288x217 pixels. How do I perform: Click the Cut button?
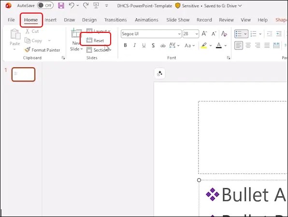point(32,31)
